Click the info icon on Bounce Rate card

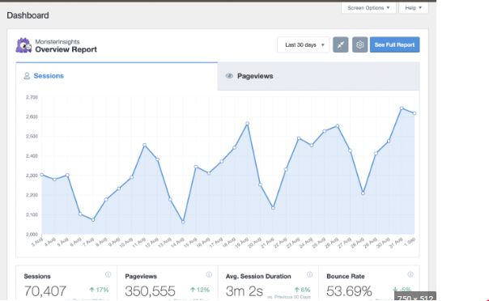(x=410, y=274)
